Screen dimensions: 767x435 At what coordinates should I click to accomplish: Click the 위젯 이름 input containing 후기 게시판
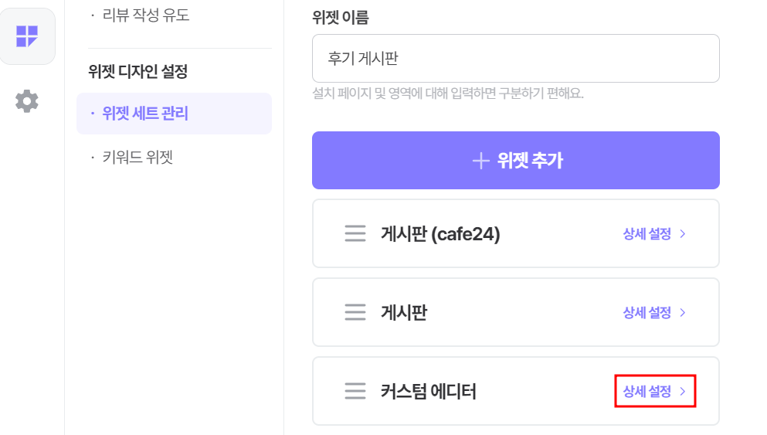pyautogui.click(x=515, y=58)
